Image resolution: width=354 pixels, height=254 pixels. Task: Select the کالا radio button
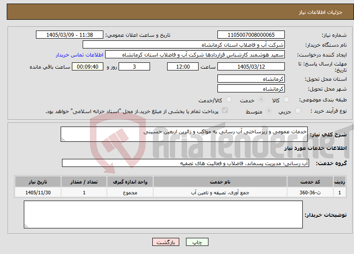coord(286,100)
